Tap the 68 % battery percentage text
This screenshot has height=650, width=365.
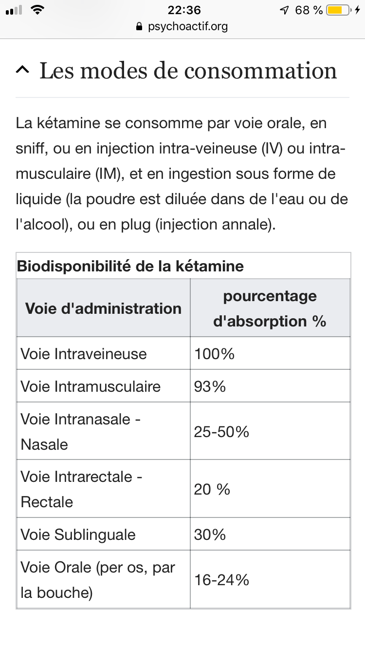[x=309, y=10]
